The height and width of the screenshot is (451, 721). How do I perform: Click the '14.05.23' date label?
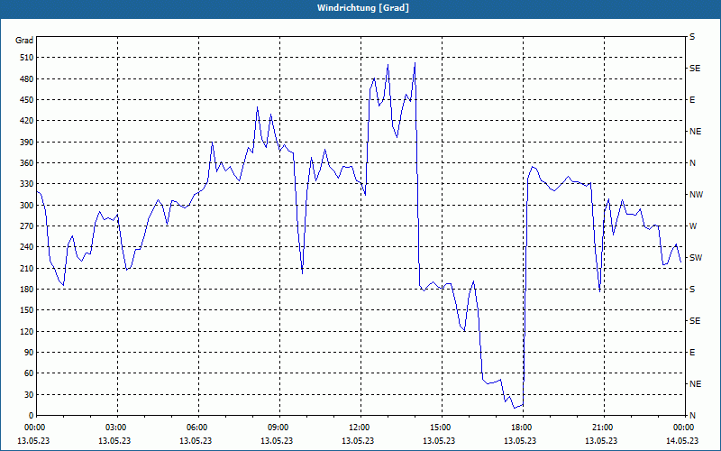[x=682, y=441]
